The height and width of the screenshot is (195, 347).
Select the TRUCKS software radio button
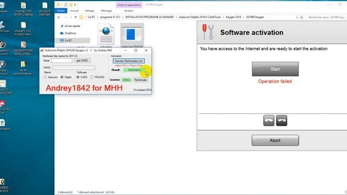(x=92, y=77)
